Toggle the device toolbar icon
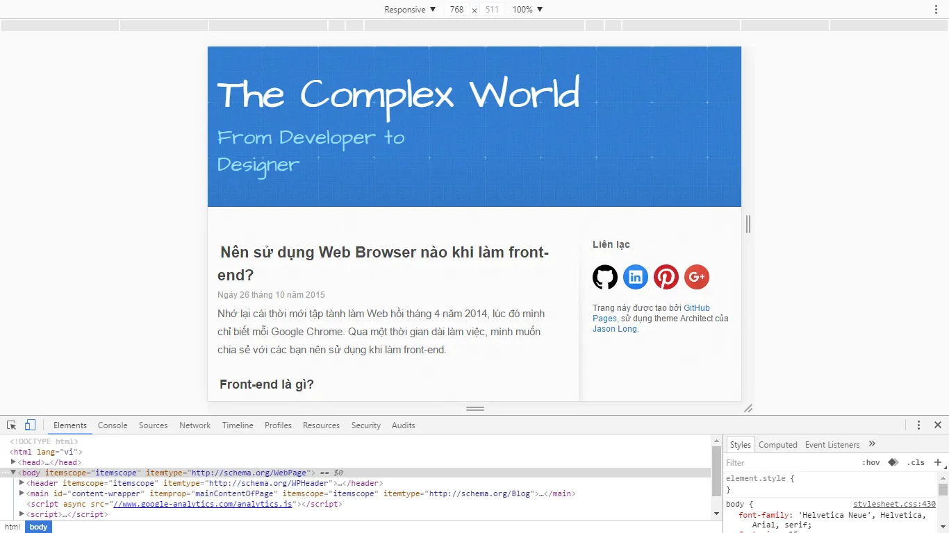 pos(28,424)
